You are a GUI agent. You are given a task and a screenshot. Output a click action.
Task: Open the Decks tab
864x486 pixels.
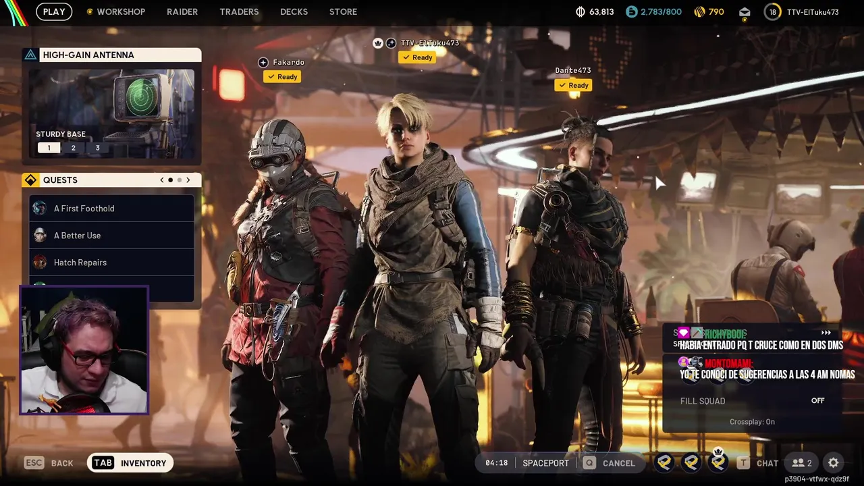click(x=294, y=11)
